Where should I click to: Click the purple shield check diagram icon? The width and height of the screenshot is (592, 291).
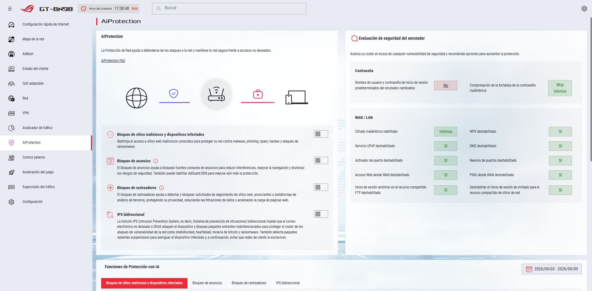pyautogui.click(x=174, y=93)
